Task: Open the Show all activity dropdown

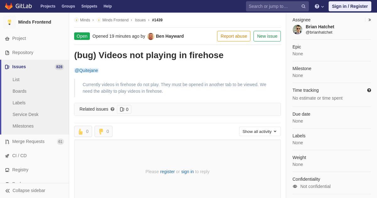Action: 260,131
